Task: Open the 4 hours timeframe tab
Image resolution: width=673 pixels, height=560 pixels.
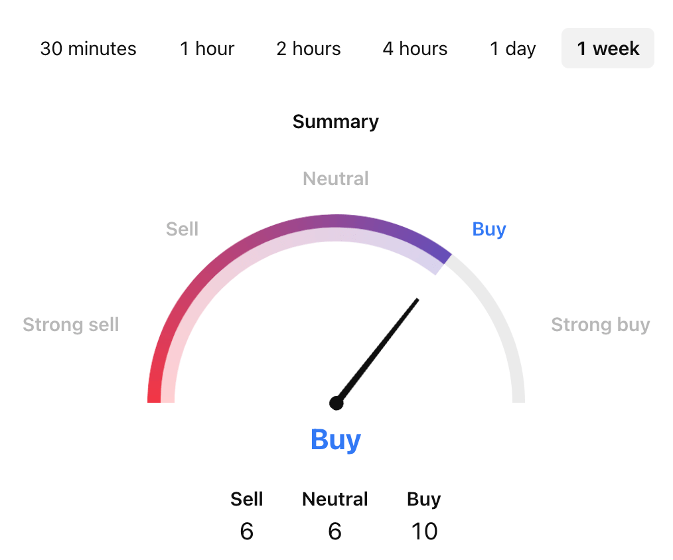Action: [415, 48]
